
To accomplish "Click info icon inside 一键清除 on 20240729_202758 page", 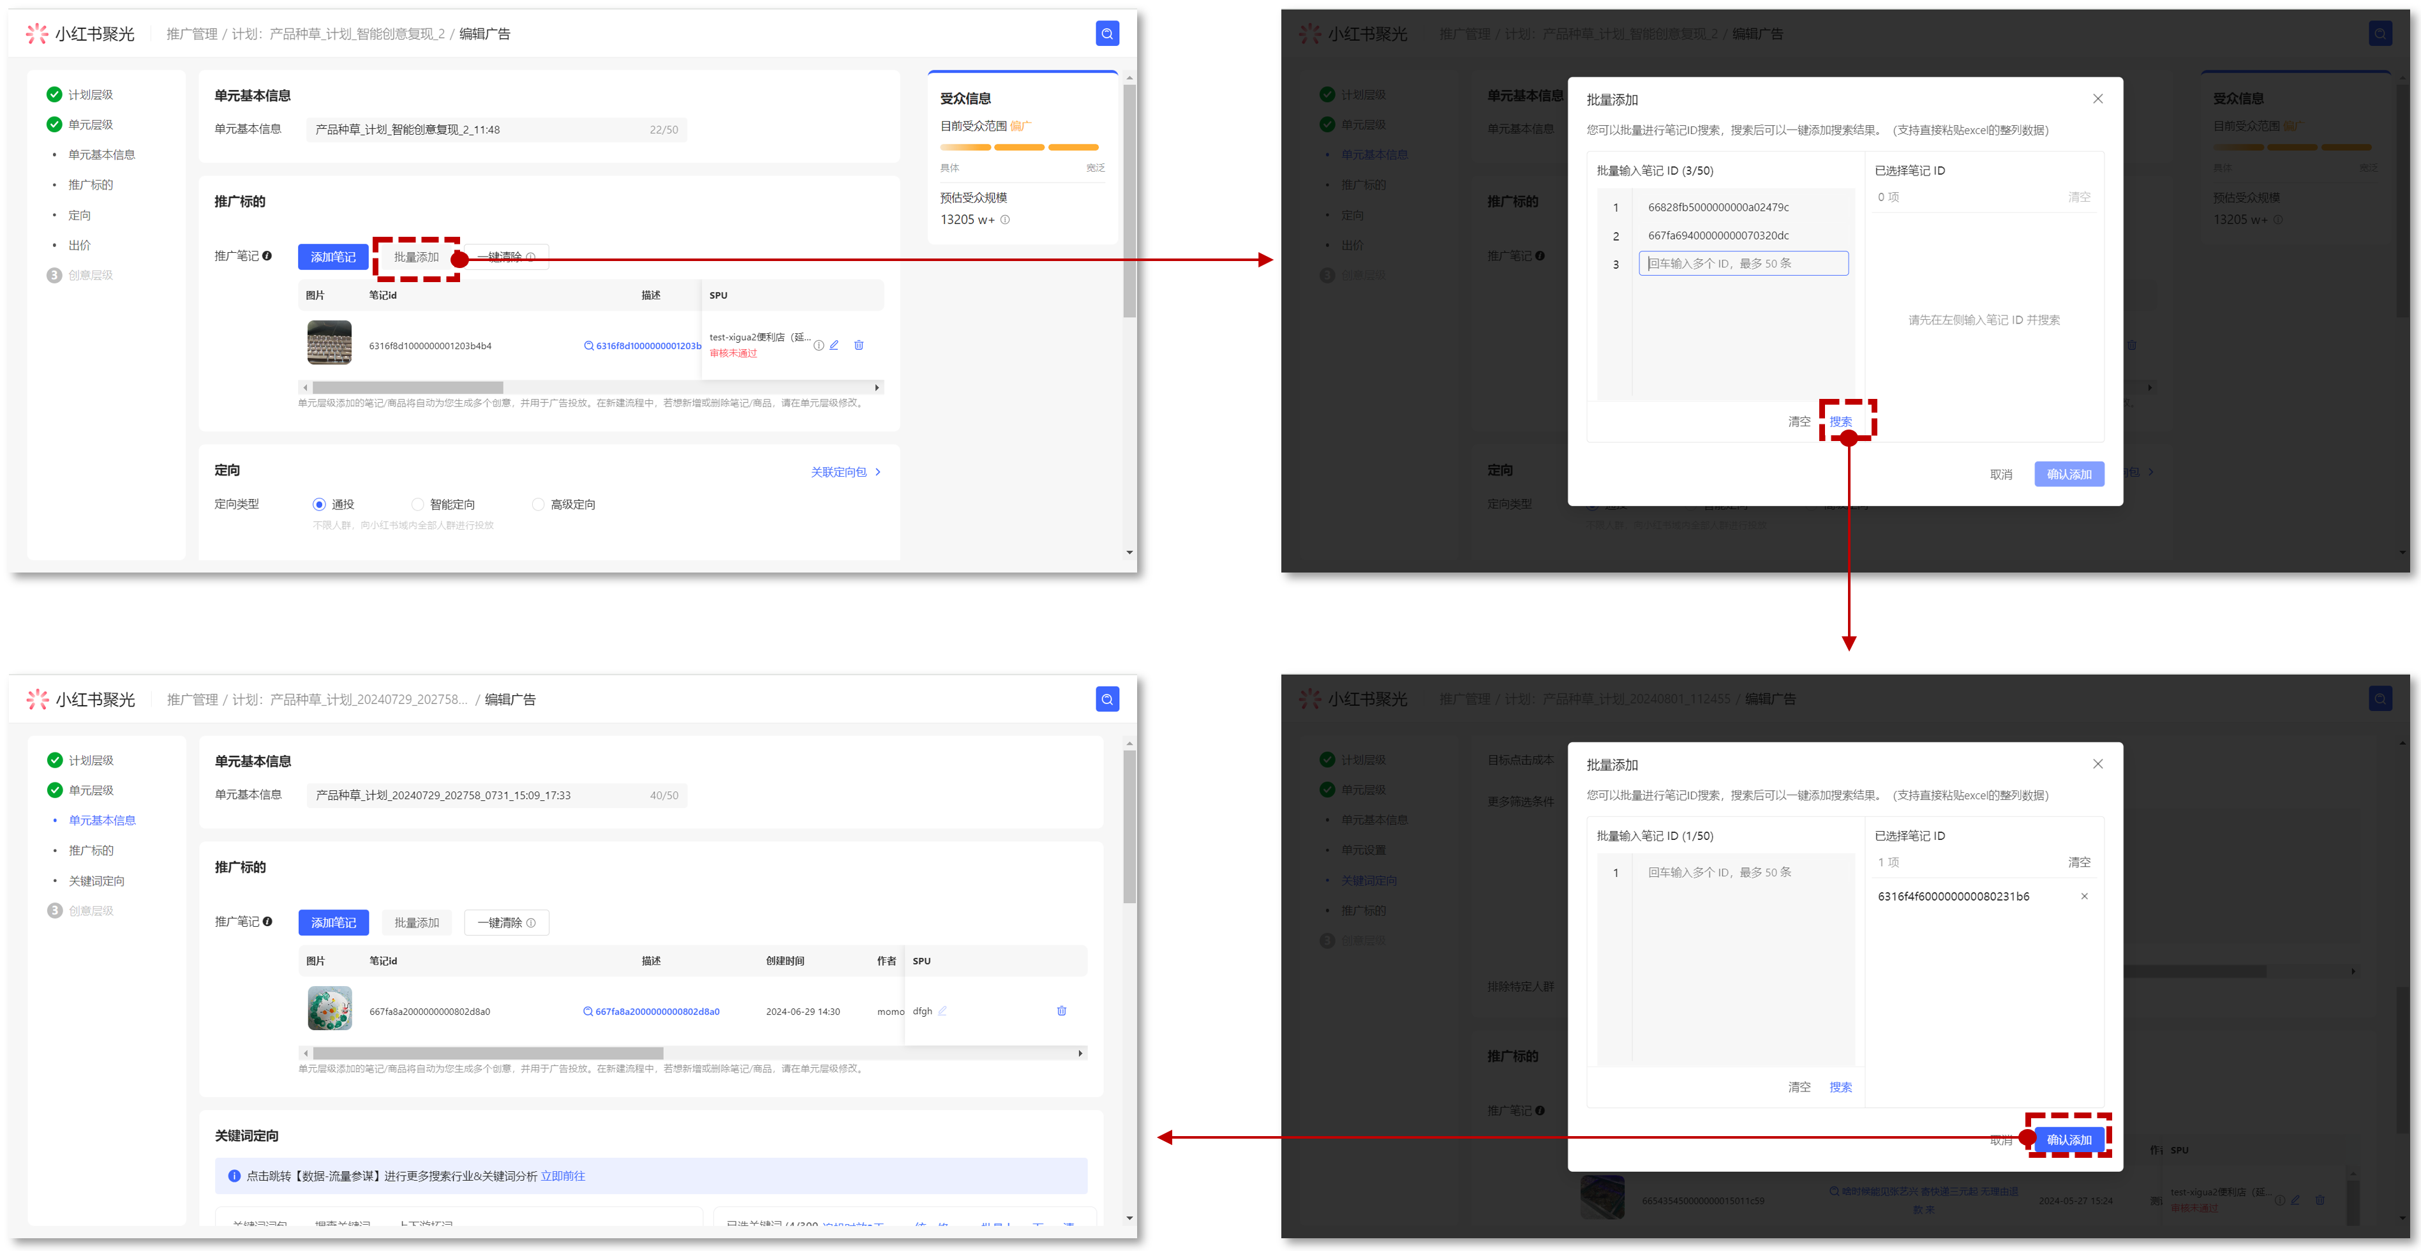I will 531,923.
